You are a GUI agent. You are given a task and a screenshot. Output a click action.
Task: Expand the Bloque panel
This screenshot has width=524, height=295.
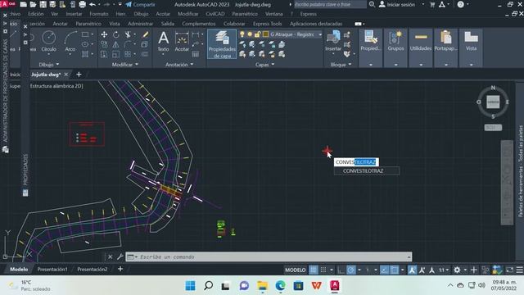click(x=341, y=64)
